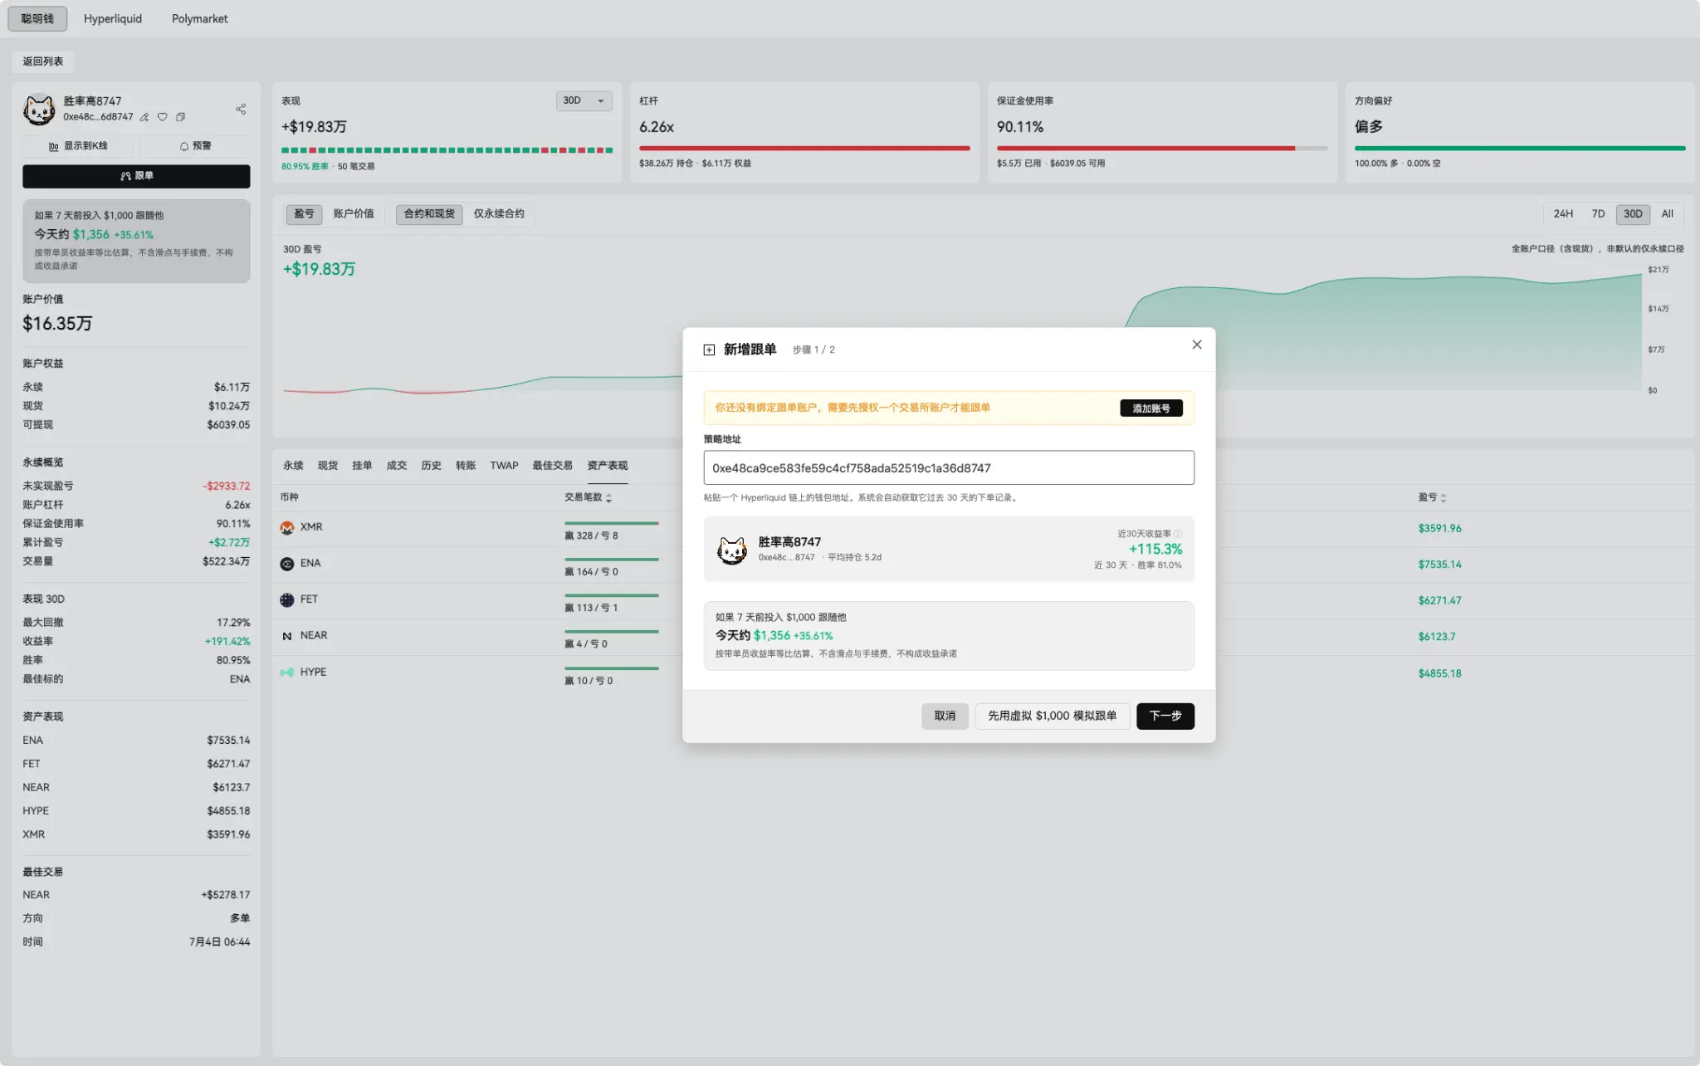Click the info icon next to 近30天收益率
1700x1066 pixels.
click(1178, 534)
